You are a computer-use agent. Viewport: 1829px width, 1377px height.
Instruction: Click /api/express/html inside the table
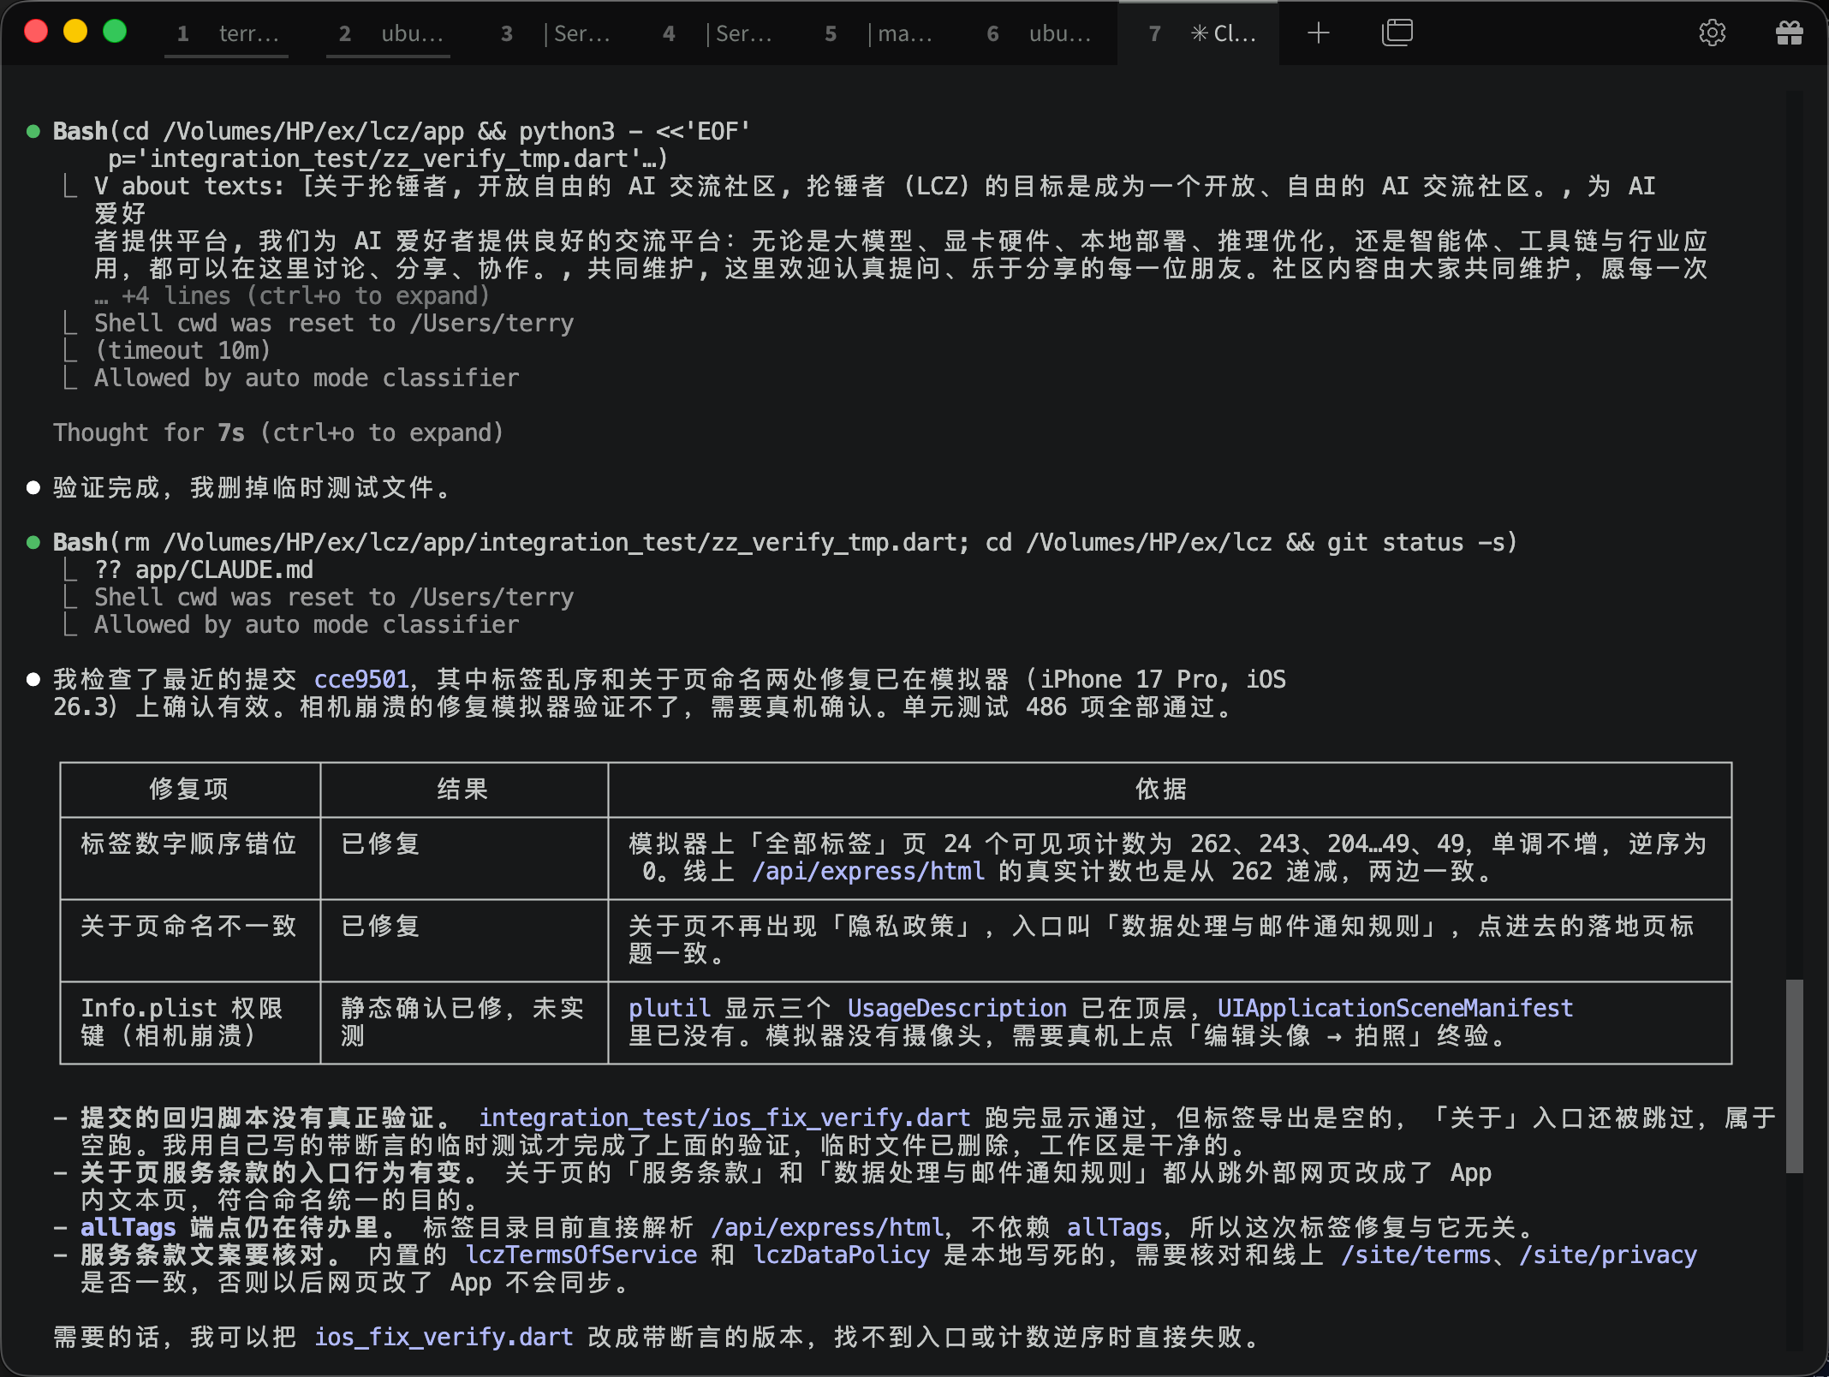pyautogui.click(x=868, y=871)
